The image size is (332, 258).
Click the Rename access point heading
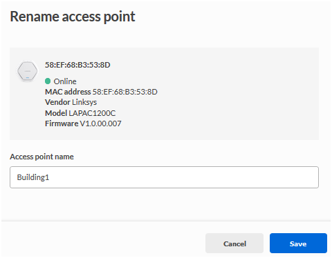(x=73, y=17)
